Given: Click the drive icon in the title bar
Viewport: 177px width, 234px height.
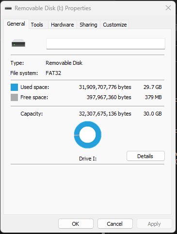Looking at the screenshot, I should point(8,8).
